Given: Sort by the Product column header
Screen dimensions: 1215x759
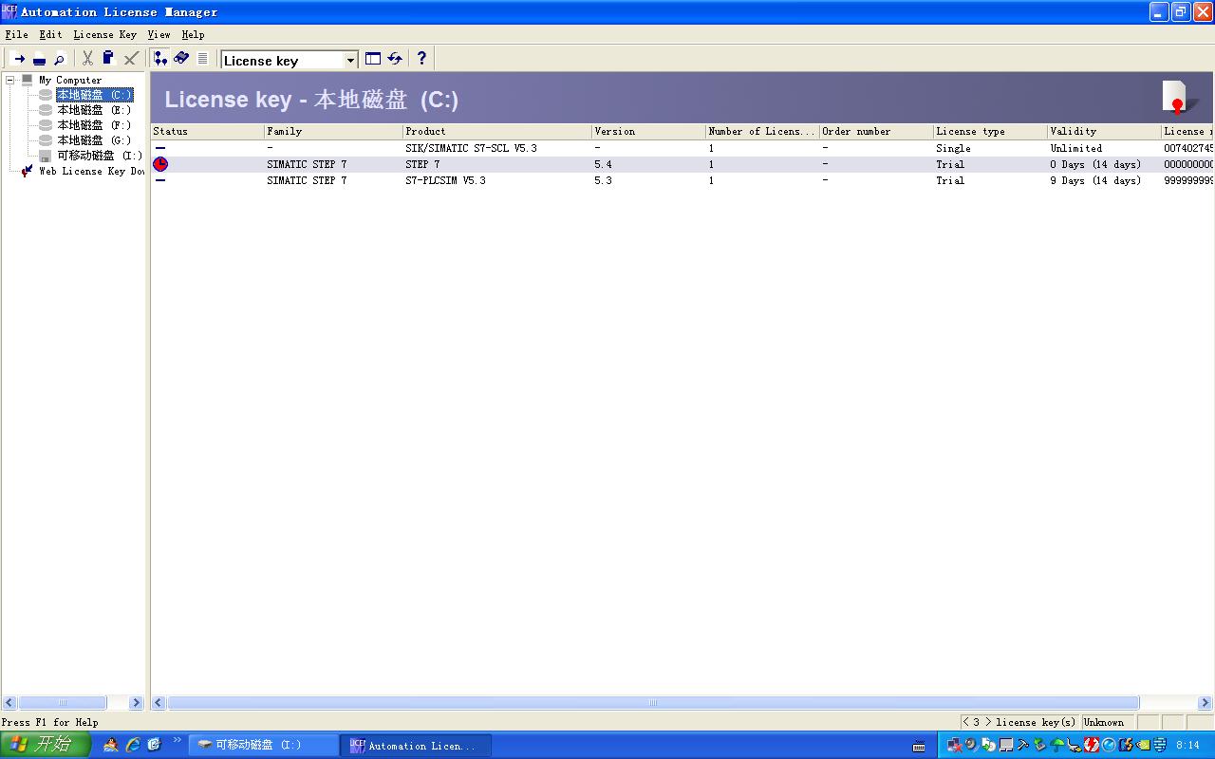Looking at the screenshot, I should (497, 131).
